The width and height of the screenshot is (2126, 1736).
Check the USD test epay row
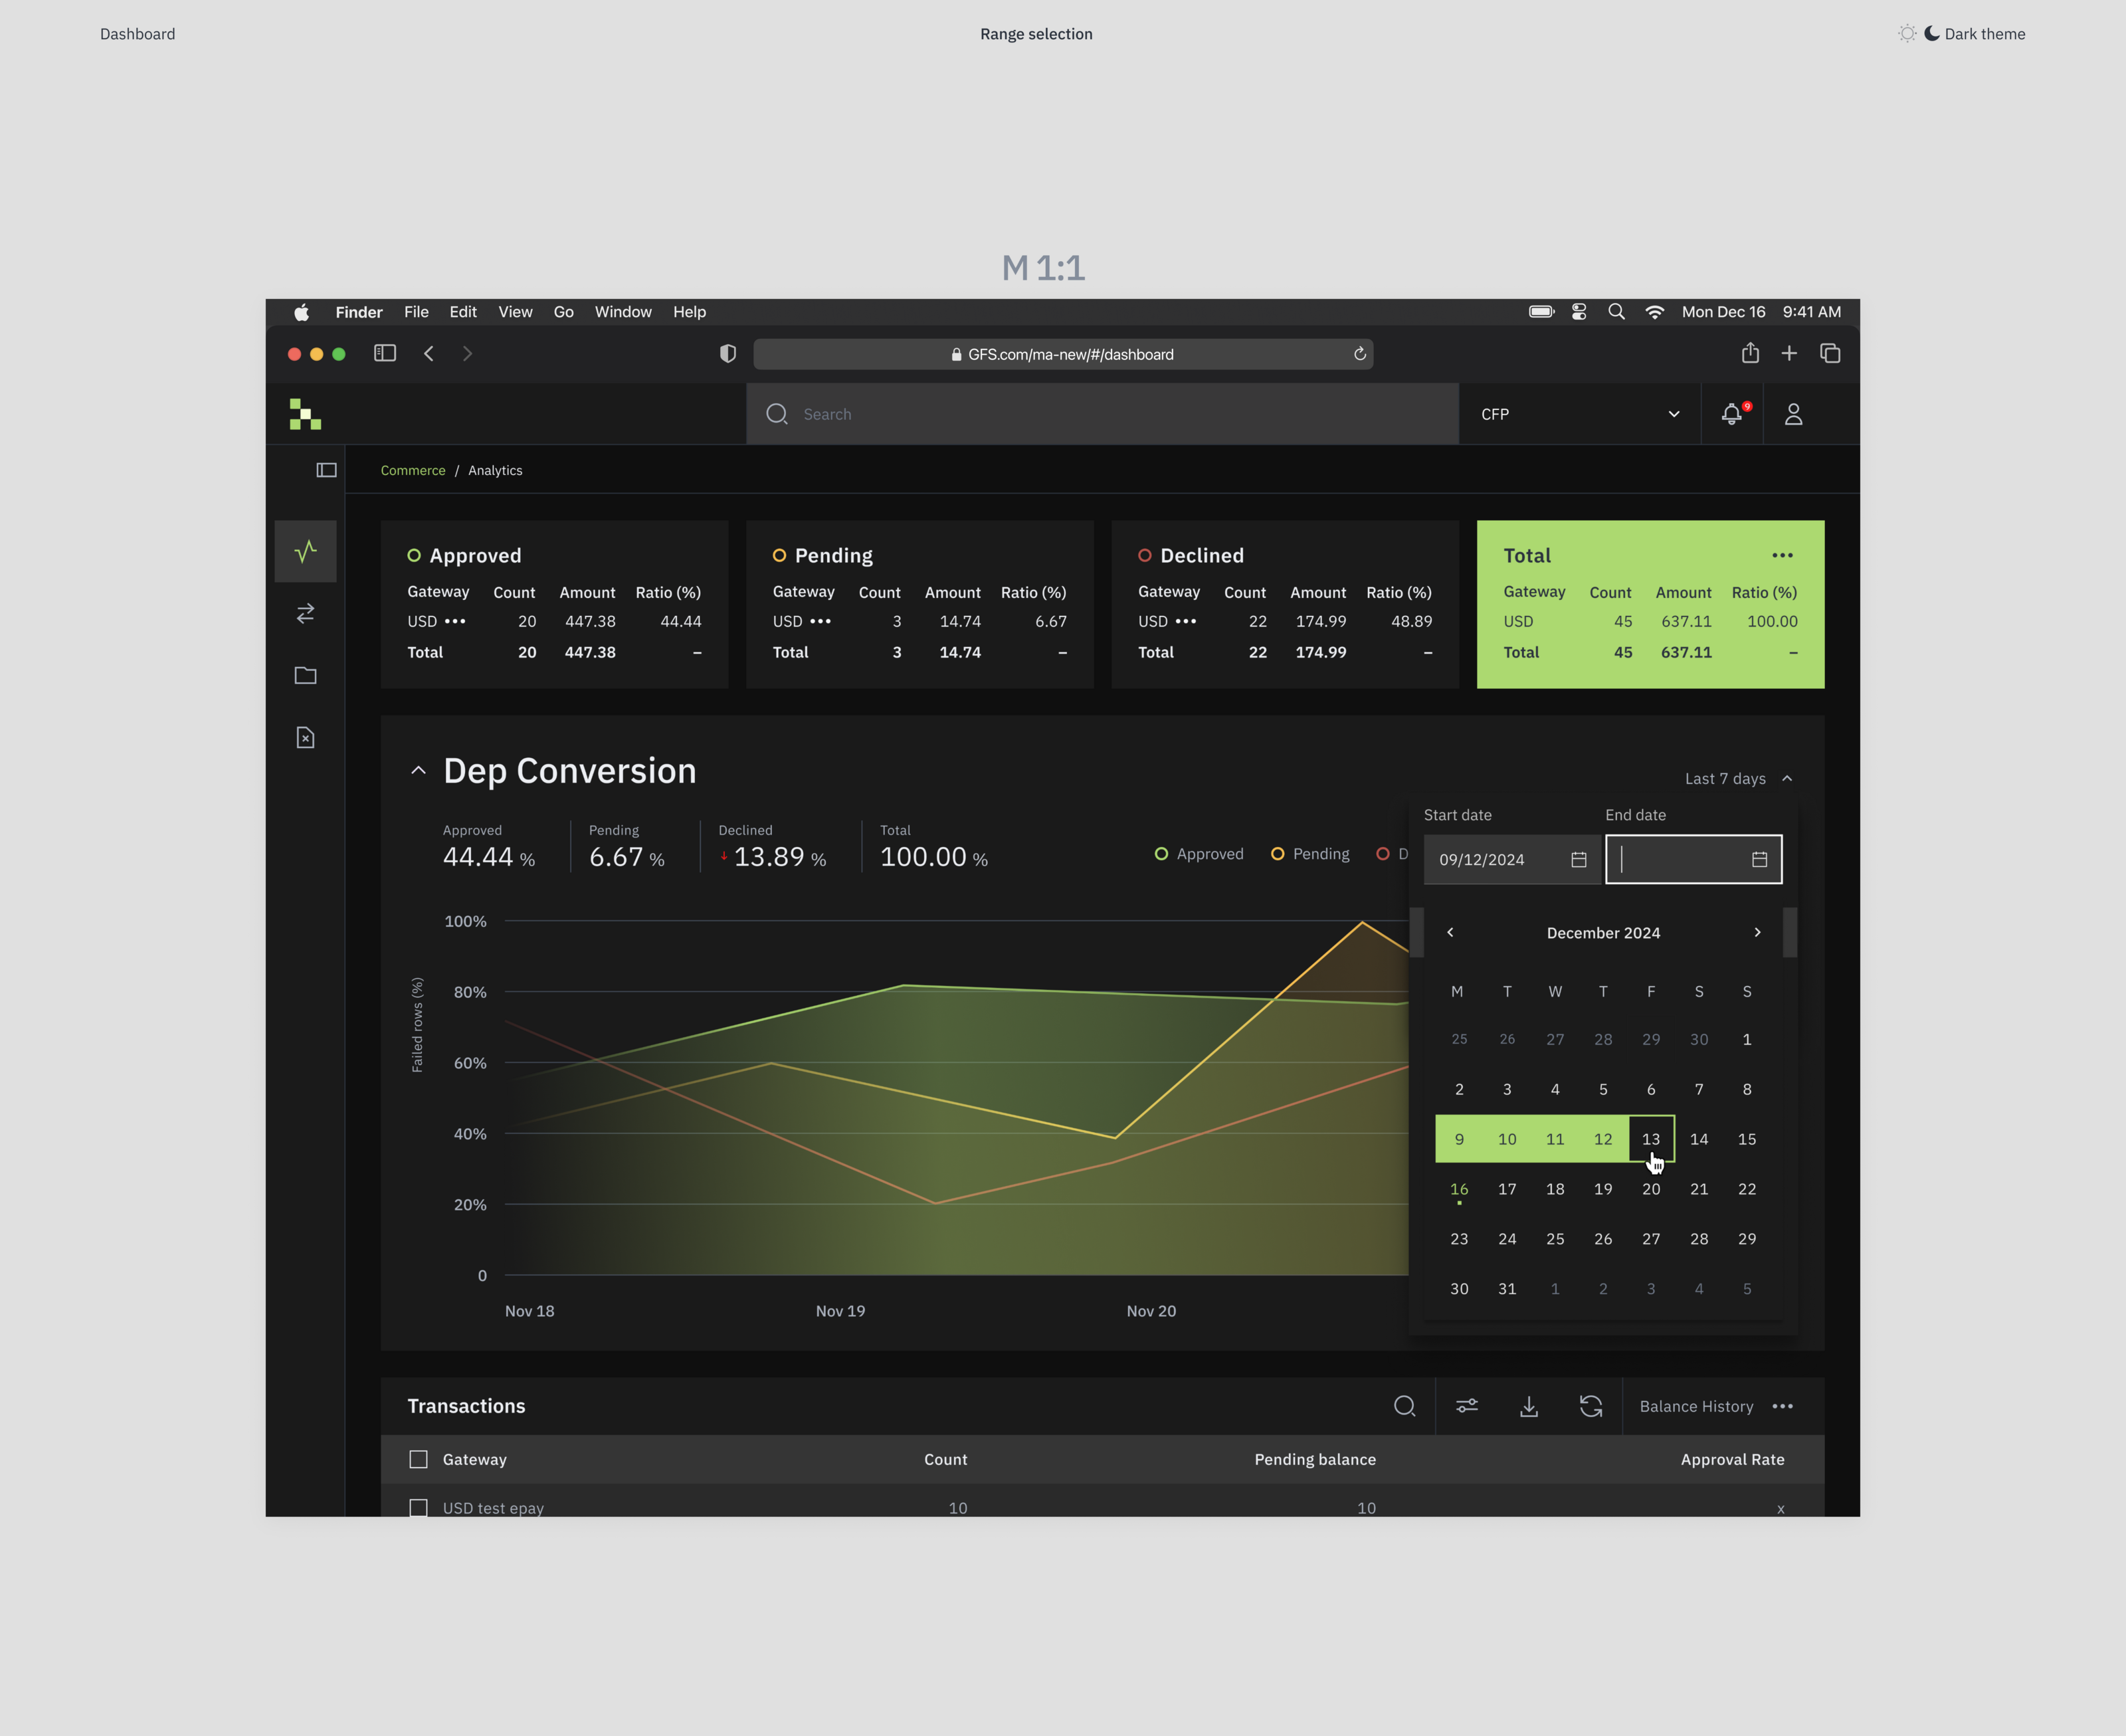tap(418, 1507)
